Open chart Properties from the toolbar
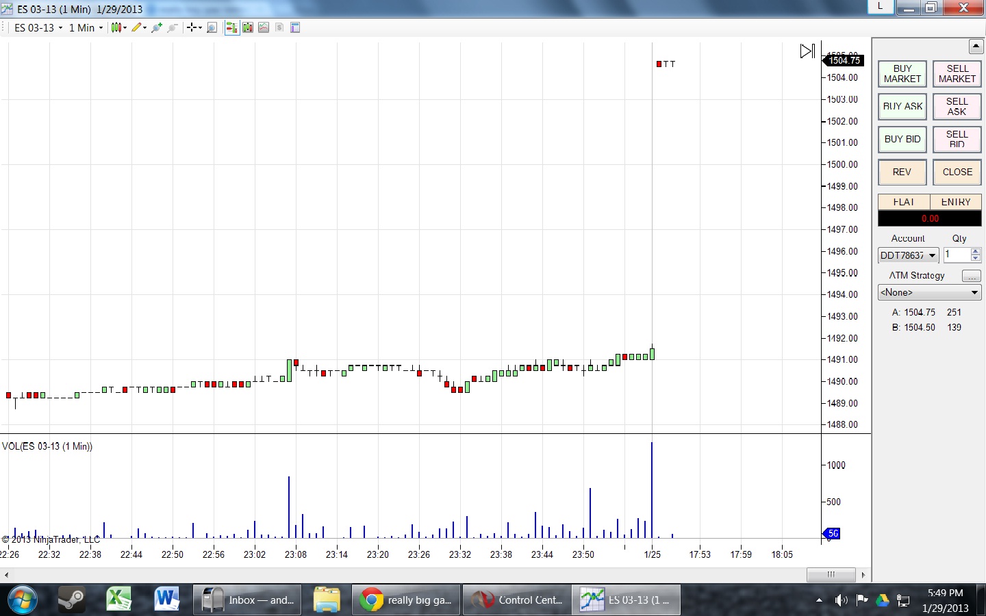 pyautogui.click(x=295, y=27)
